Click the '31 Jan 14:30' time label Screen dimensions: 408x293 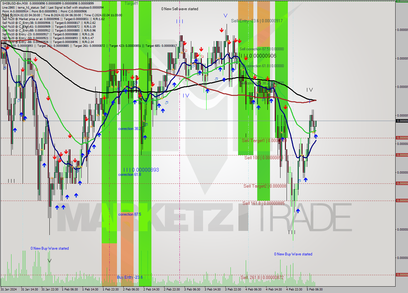point(30,289)
